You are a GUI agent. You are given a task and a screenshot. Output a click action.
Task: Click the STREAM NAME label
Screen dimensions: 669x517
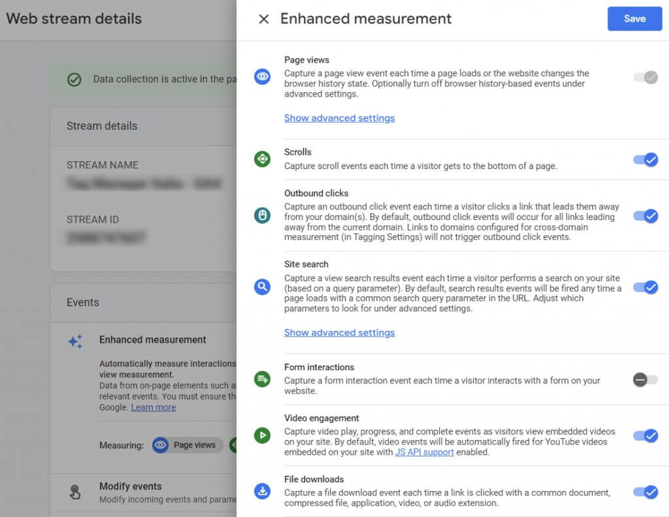[103, 165]
